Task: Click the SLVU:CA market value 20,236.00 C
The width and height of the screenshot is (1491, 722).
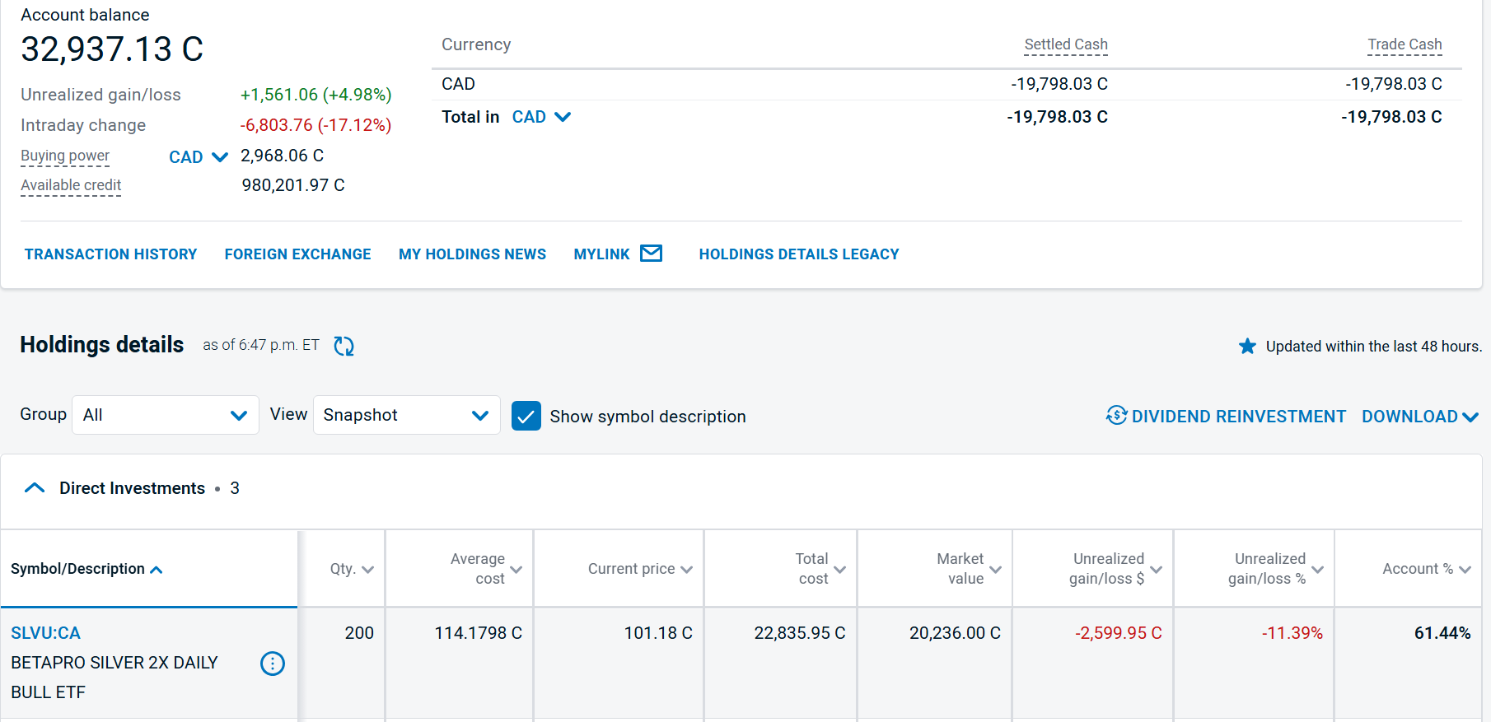Action: (x=956, y=633)
